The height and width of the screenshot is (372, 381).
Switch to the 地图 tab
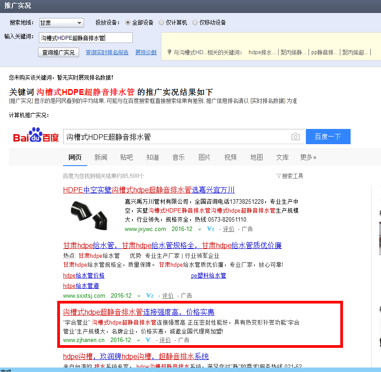(x=256, y=157)
